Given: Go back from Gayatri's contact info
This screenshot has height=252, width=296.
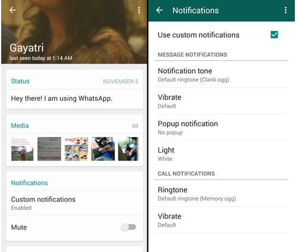Looking at the screenshot, I should tap(12, 10).
